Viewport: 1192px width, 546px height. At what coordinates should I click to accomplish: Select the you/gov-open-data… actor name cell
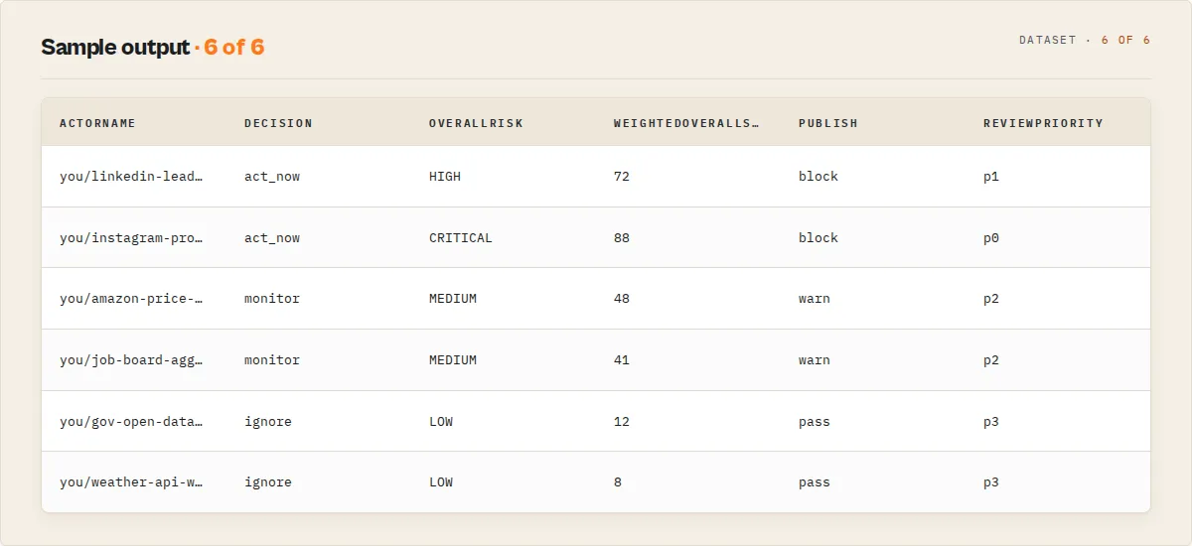131,422
